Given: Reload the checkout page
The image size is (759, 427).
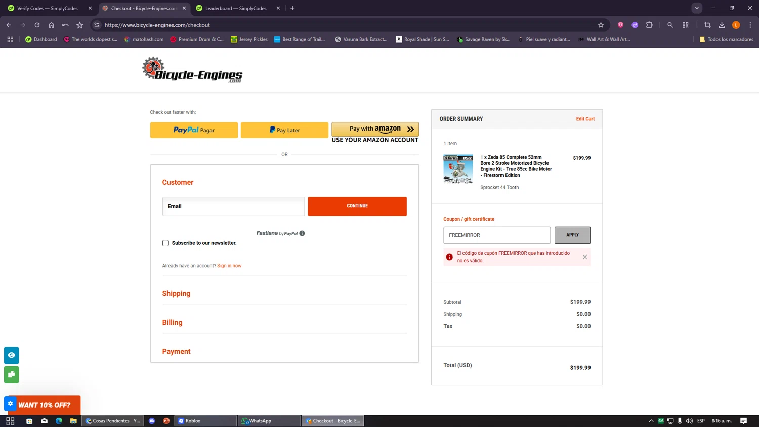Looking at the screenshot, I should point(37,25).
